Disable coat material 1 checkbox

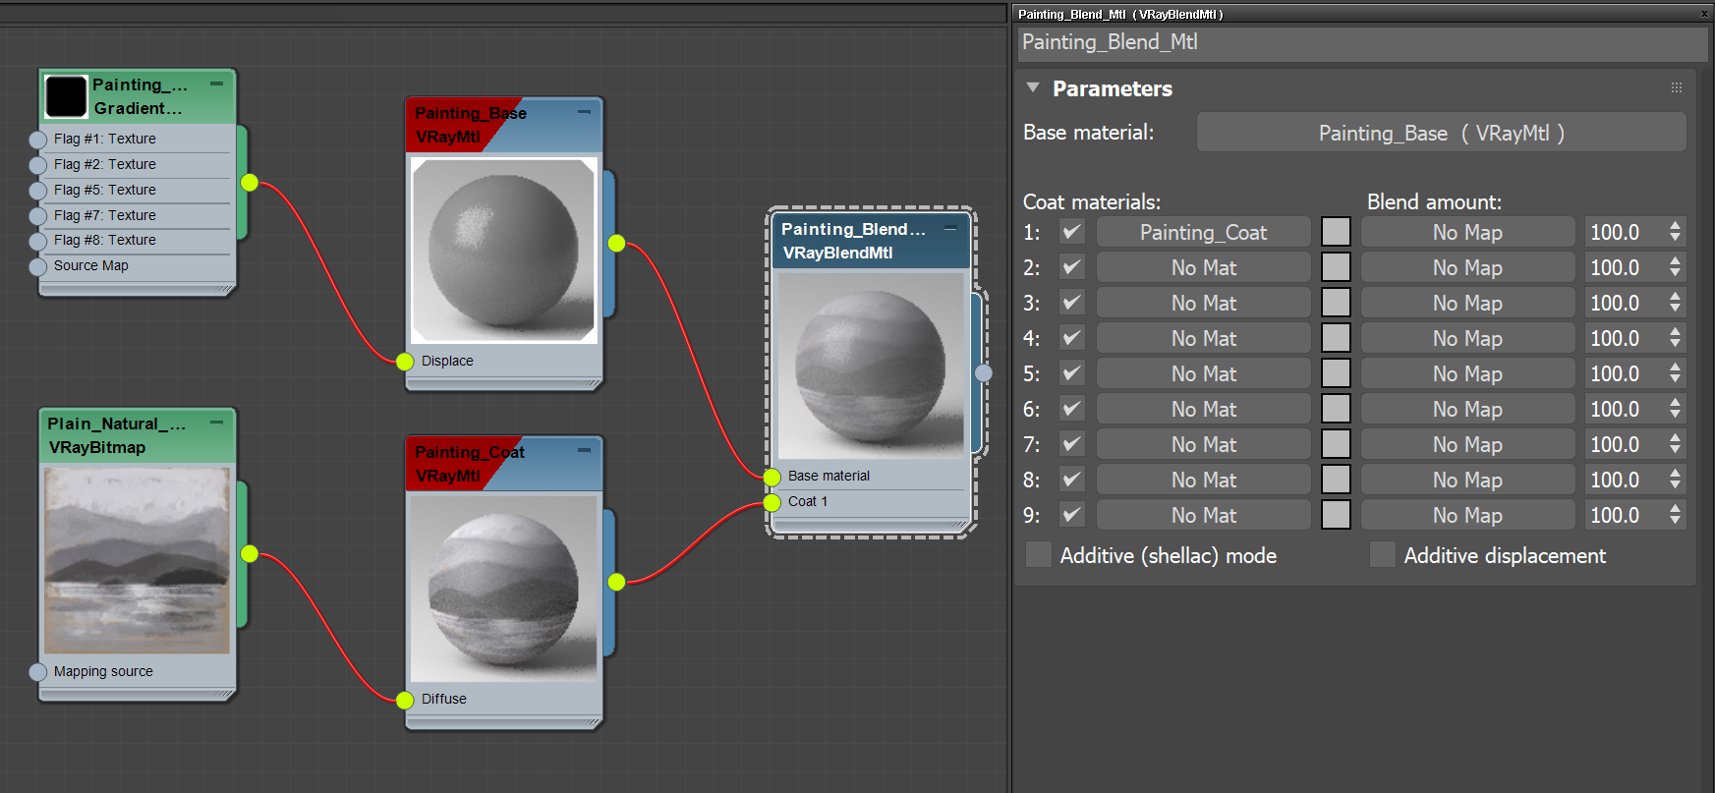click(x=1072, y=233)
